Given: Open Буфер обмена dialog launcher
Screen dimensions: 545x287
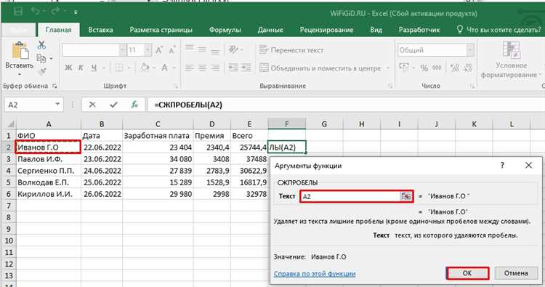Looking at the screenshot, I should pos(55,86).
